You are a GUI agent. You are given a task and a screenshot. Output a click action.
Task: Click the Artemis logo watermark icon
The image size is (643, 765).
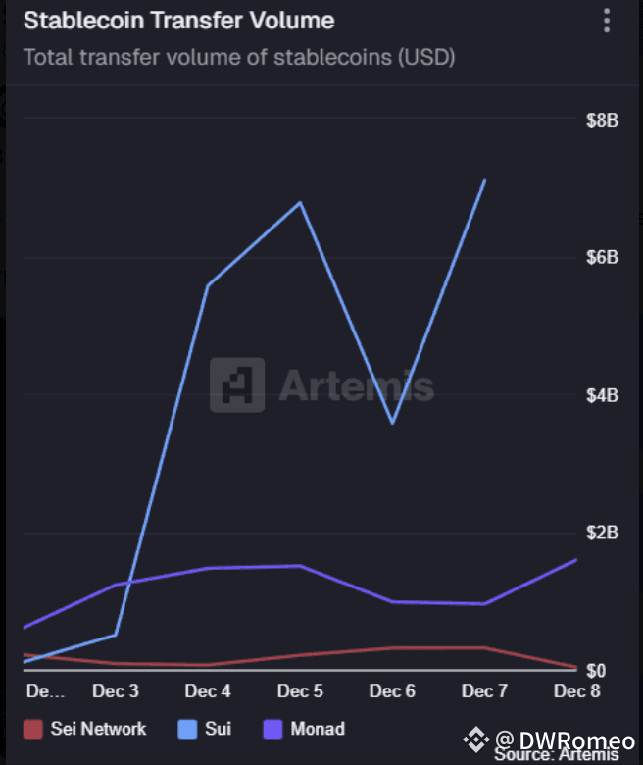(x=237, y=384)
